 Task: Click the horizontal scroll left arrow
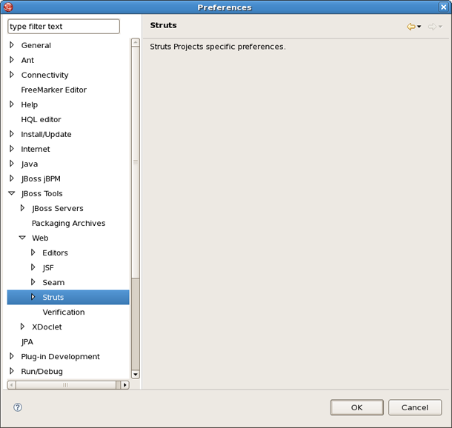coord(12,385)
